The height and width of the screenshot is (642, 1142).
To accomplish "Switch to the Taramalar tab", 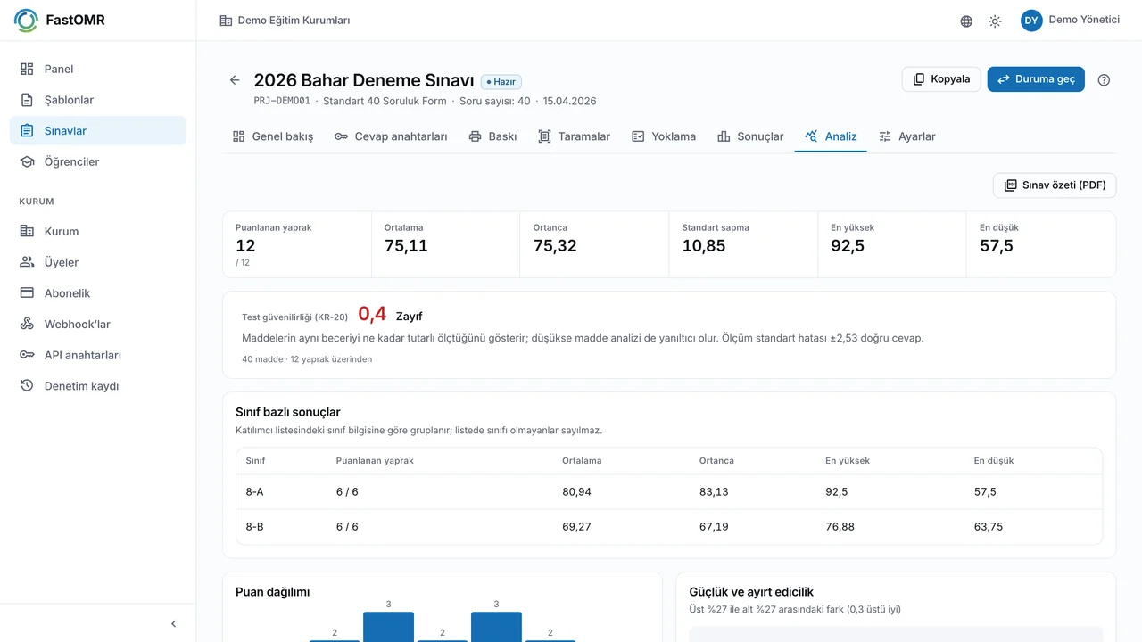I will (574, 136).
